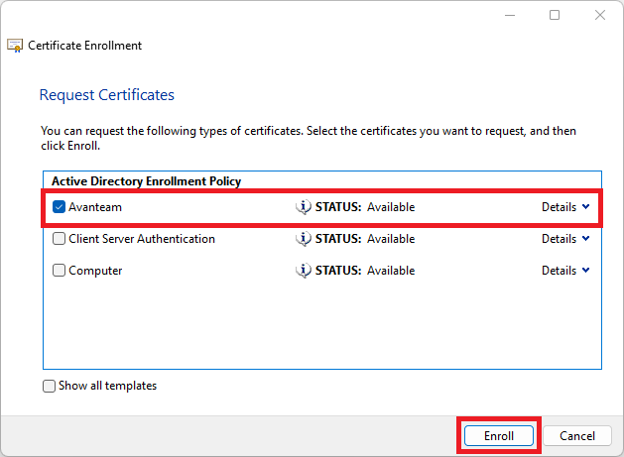Enable the Client Server Authentication checkbox
This screenshot has height=457, width=624.
tap(60, 239)
